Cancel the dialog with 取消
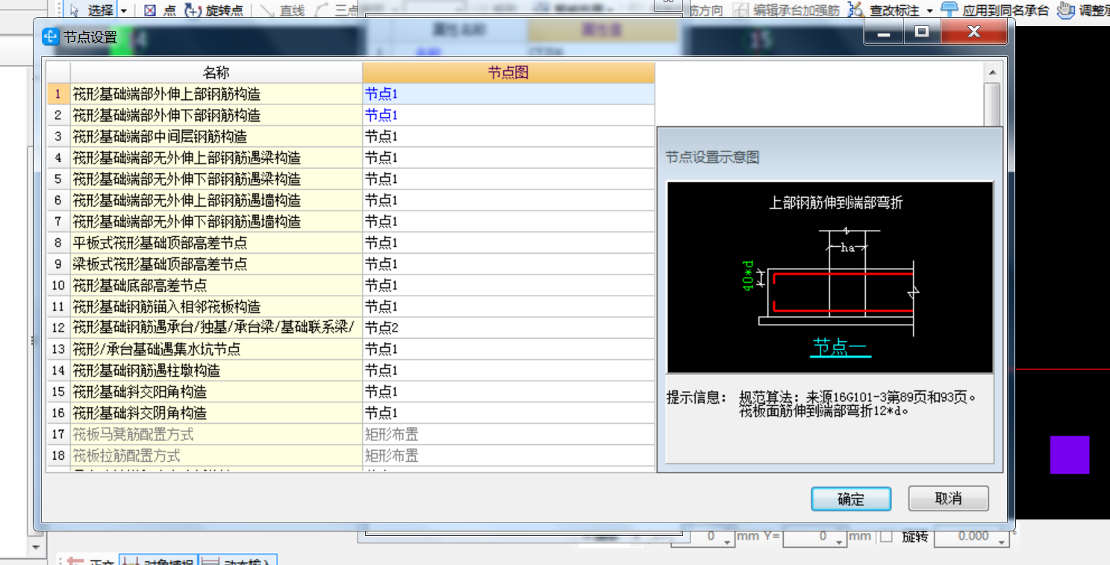 949,499
